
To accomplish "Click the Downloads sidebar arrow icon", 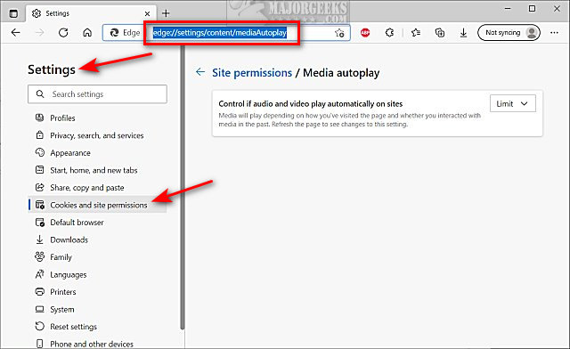I will [x=39, y=239].
